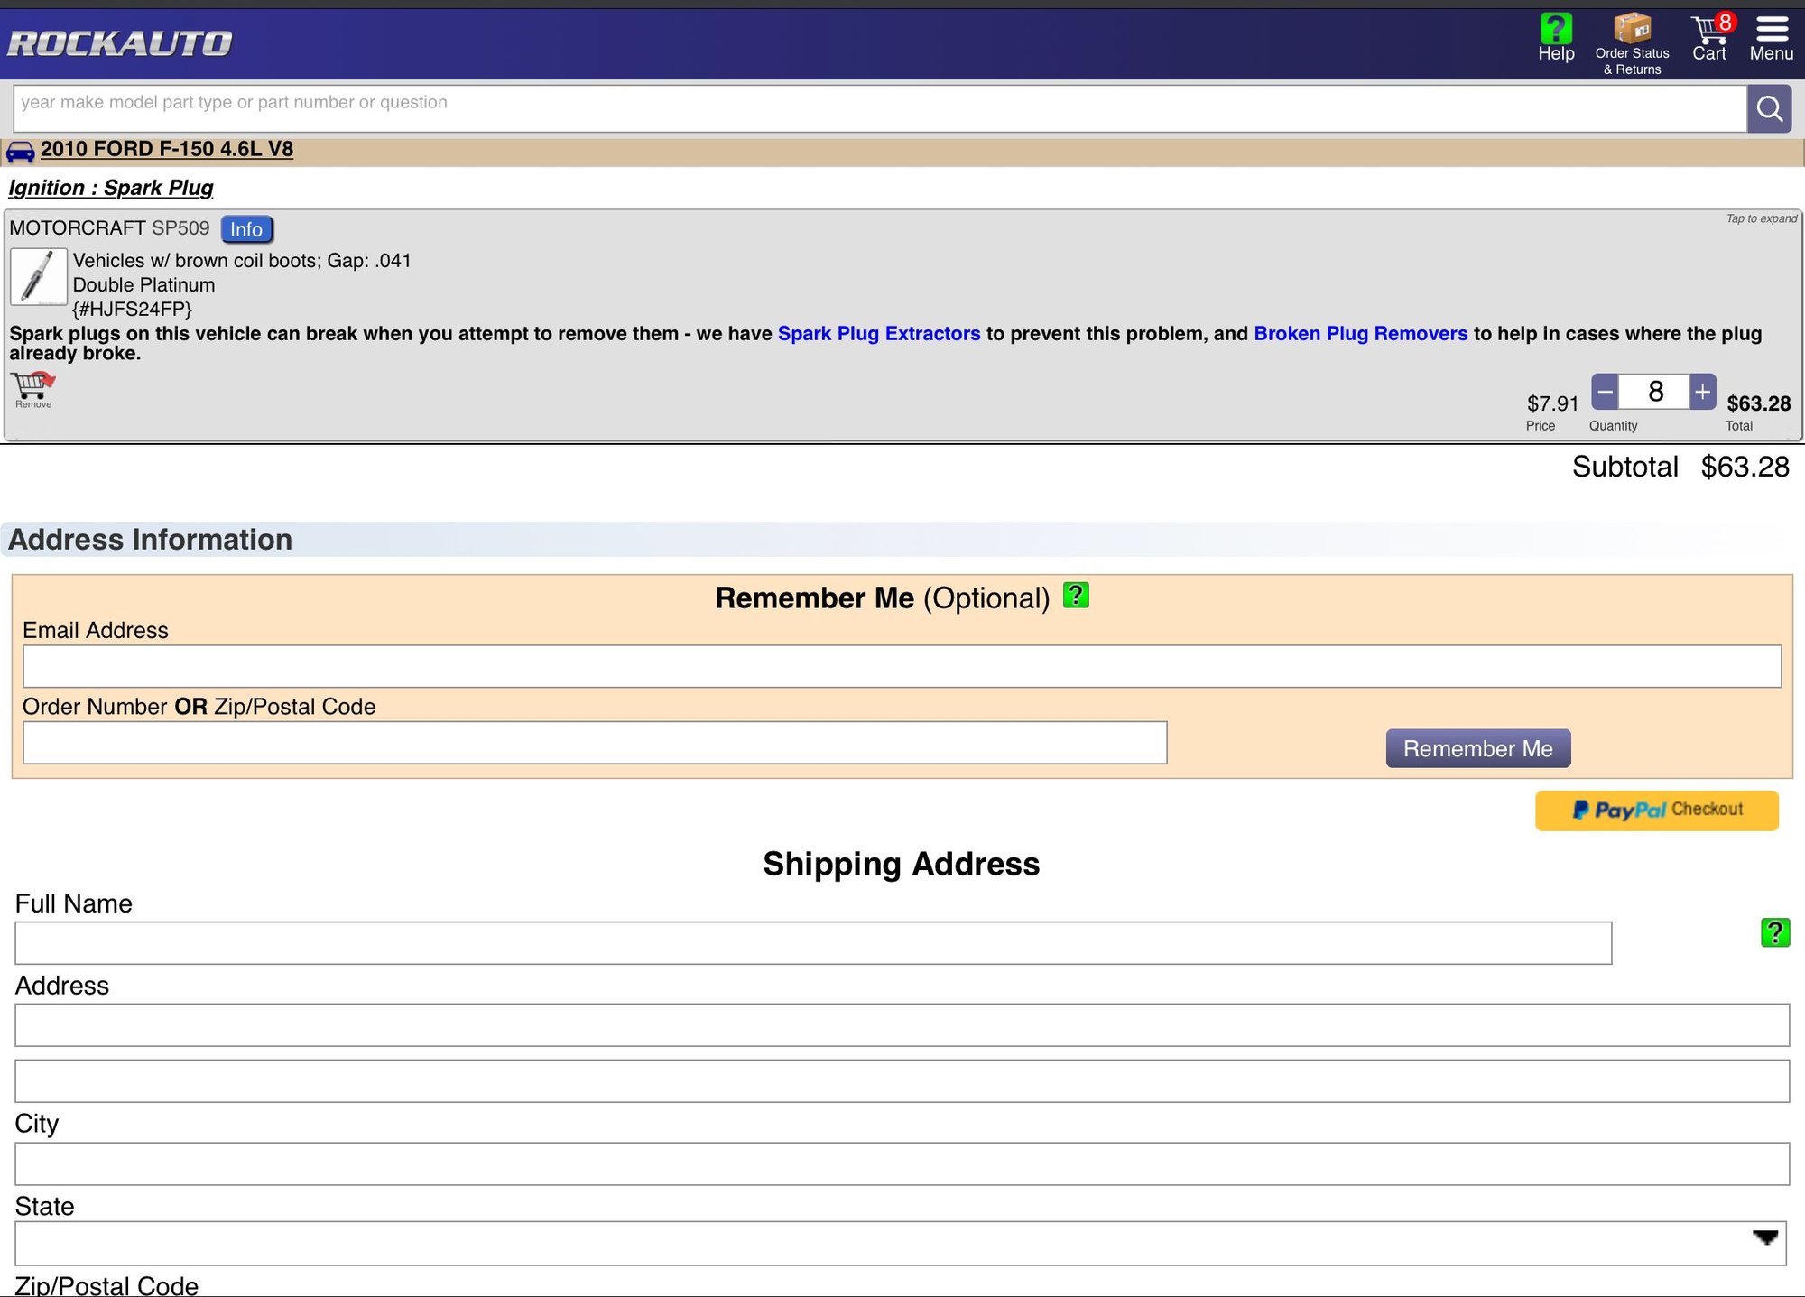Tap to expand the Motorcraft item

[x=1761, y=218]
